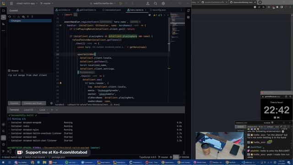This screenshot has width=293, height=165.
Task: Start debugging with the bug icon
Action: (126, 3)
